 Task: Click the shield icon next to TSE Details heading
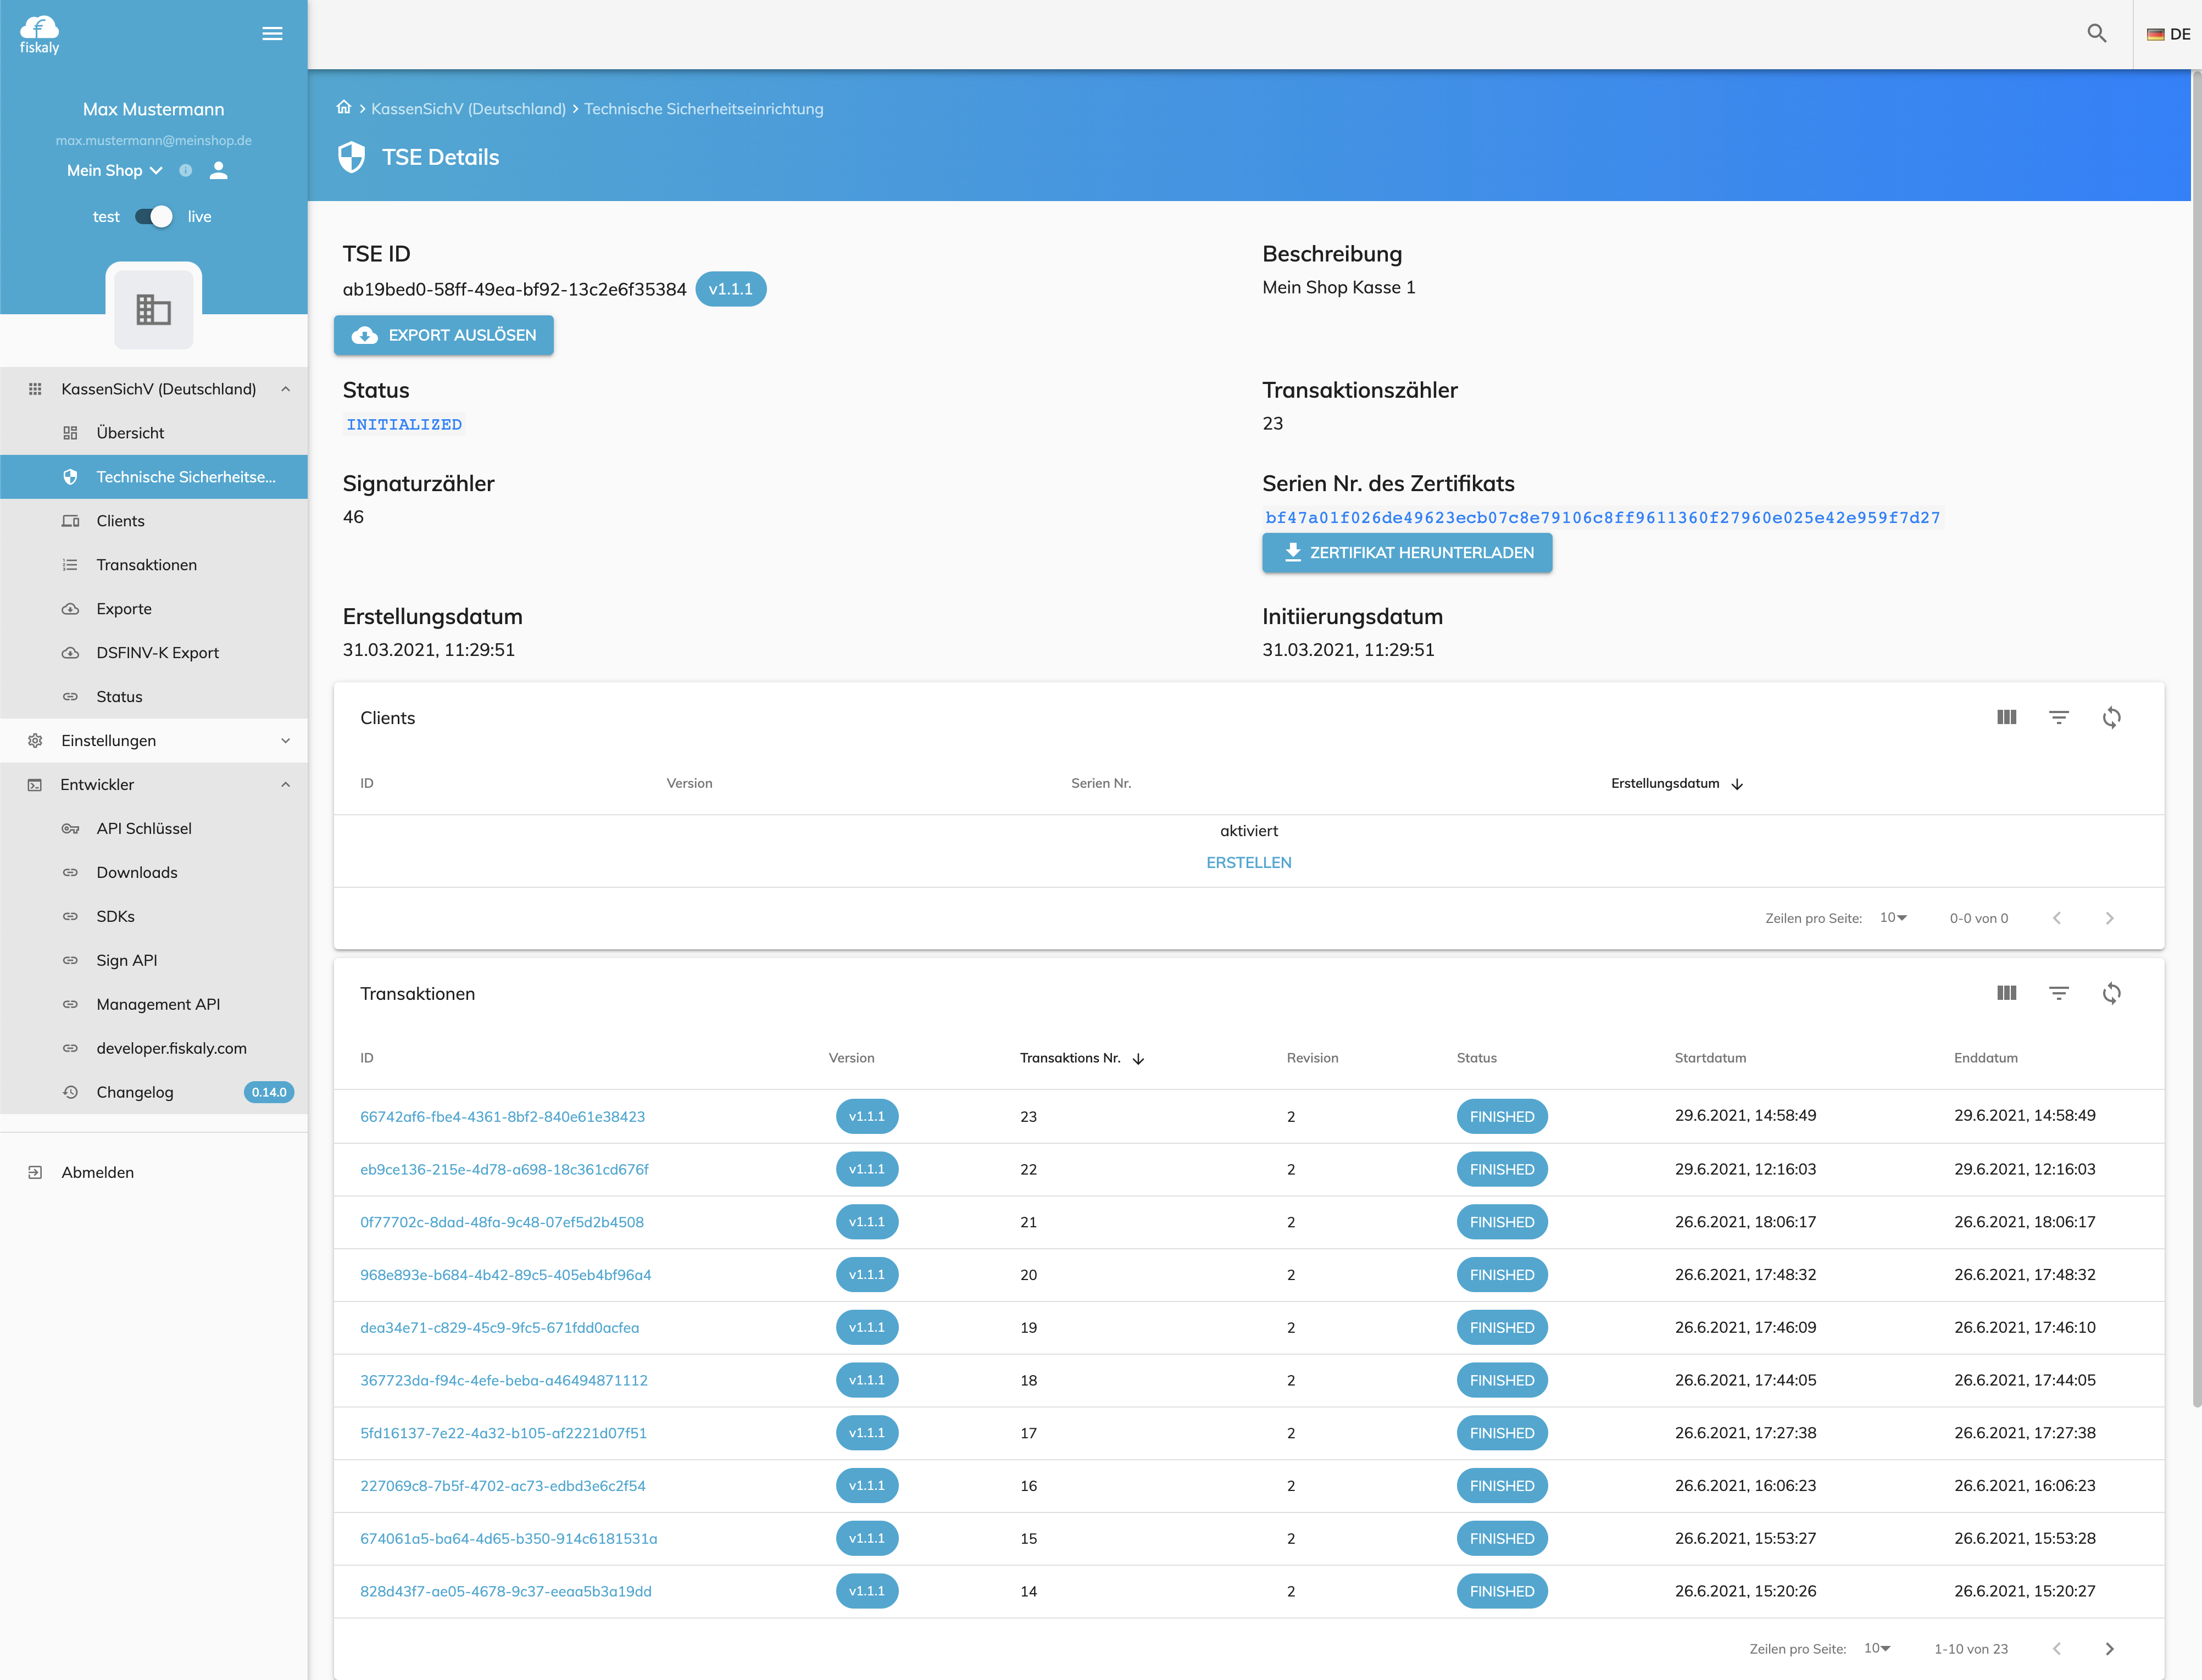pos(352,156)
